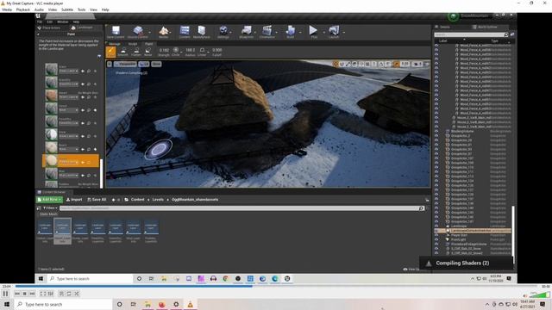
Task: Adjust the VLC volume slider
Action: [540, 294]
